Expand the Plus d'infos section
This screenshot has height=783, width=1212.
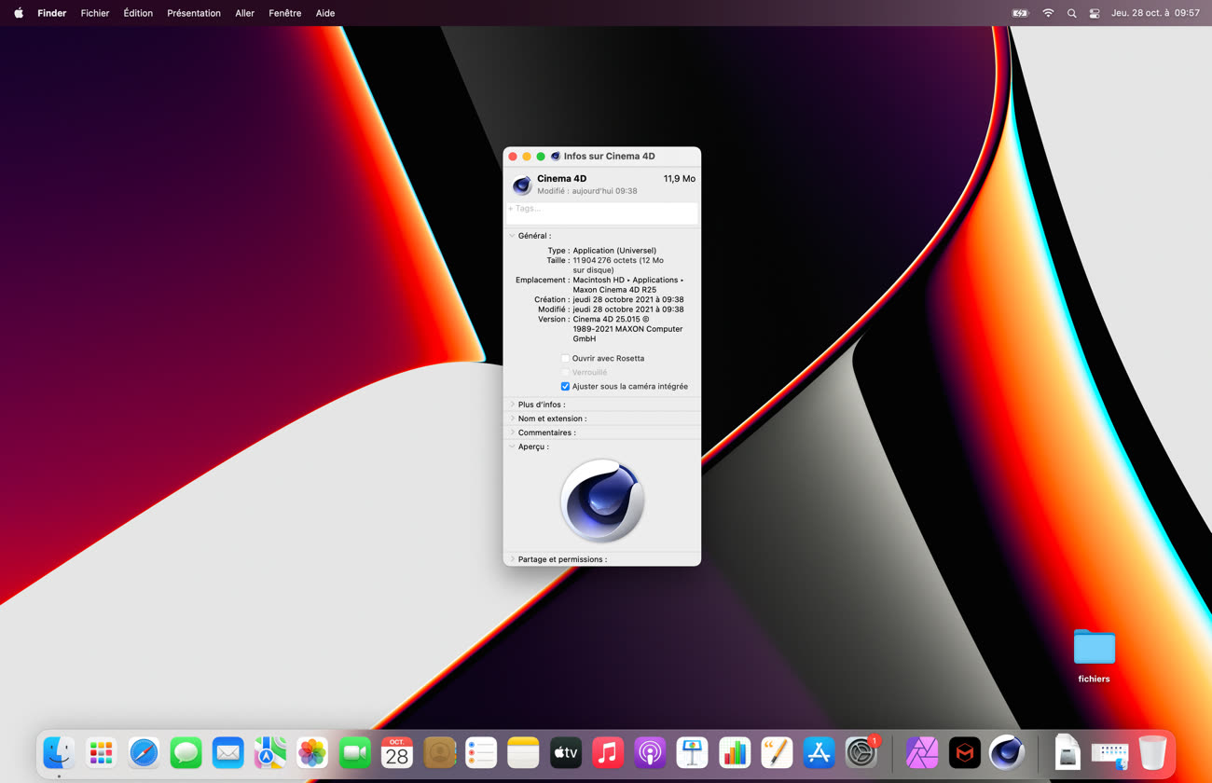click(x=512, y=405)
